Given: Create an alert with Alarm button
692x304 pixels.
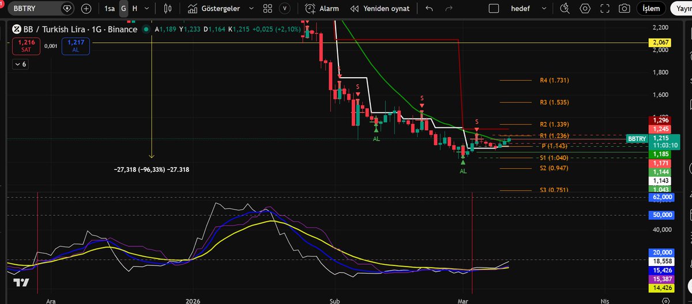Looking at the screenshot, I should coord(322,9).
